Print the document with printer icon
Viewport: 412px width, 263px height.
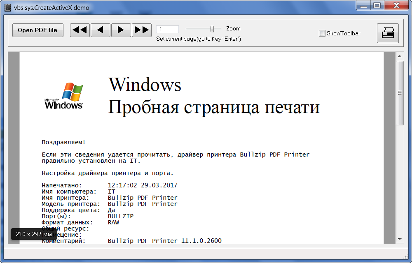(388, 33)
